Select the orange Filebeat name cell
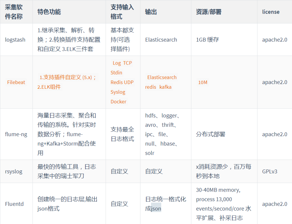Image resolution: width=292 pixels, height=224 pixels. click(x=16, y=82)
